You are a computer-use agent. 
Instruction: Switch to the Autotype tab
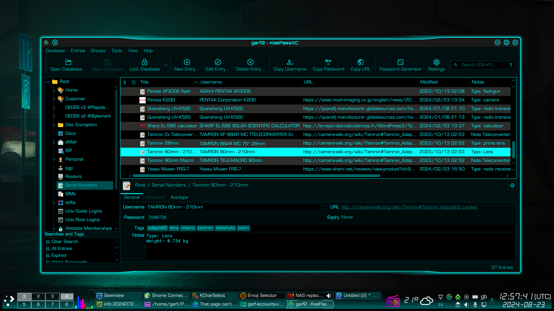[179, 197]
